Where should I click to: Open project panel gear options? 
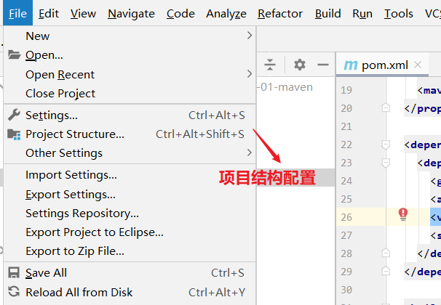pyautogui.click(x=299, y=65)
